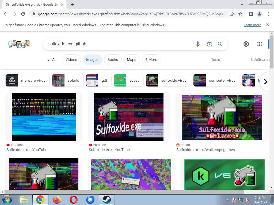
Task: Open Sulfoxide.exe : u/walkerspcgames link
Action: tap(205, 150)
